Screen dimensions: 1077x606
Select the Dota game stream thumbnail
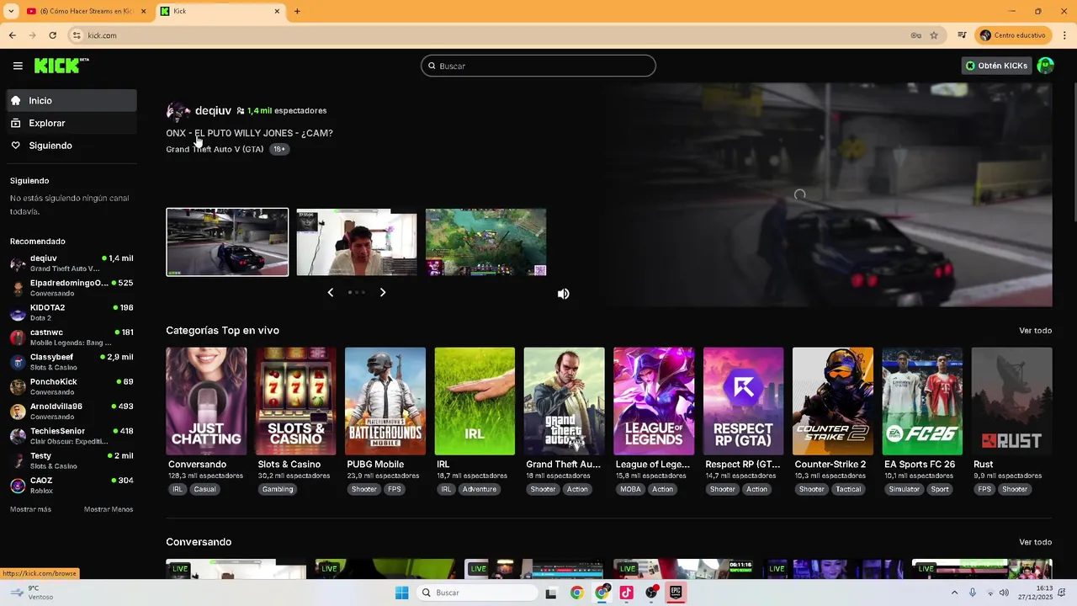click(x=485, y=242)
